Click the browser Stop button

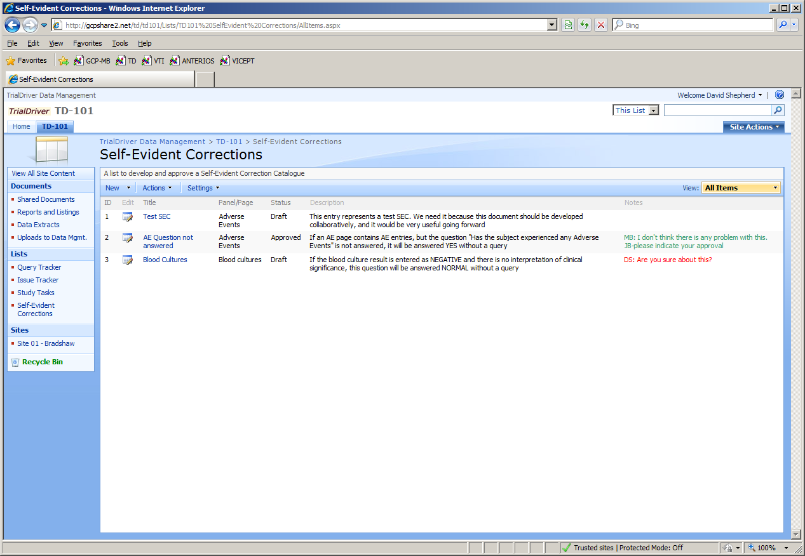click(x=600, y=25)
